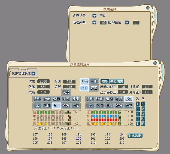Open the 模拟物理伤害 mode dropdown
This screenshot has width=170, height=154.
(x=33, y=73)
